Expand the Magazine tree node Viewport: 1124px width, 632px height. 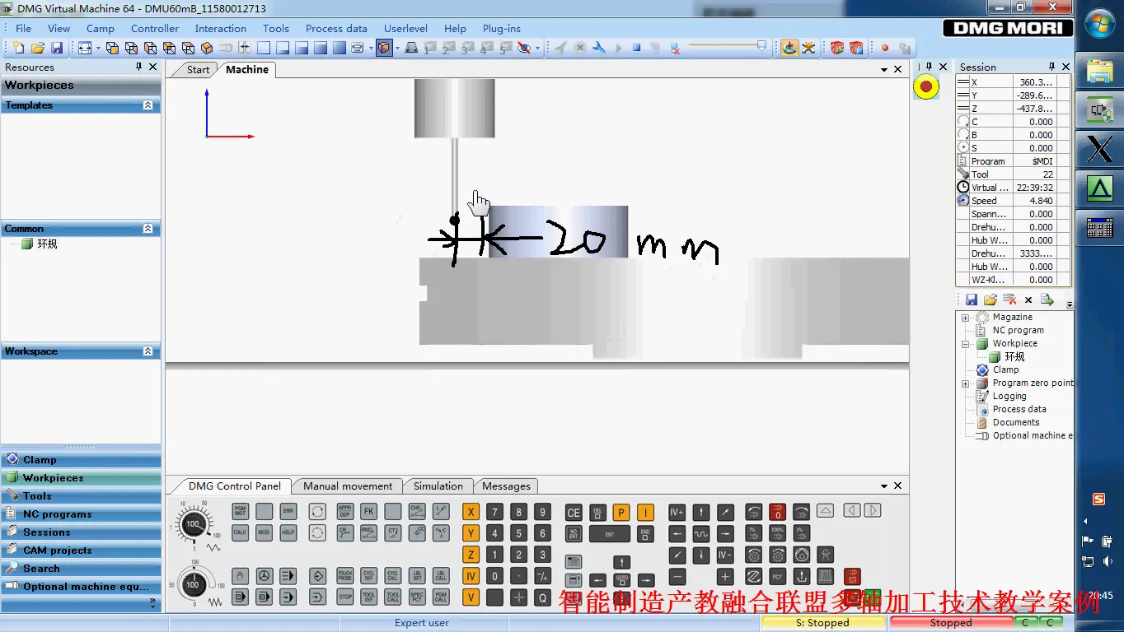point(965,318)
